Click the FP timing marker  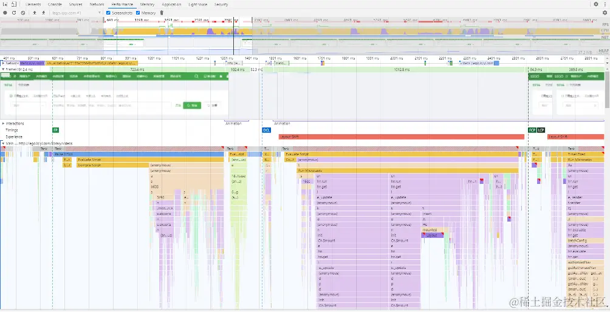(x=56, y=130)
